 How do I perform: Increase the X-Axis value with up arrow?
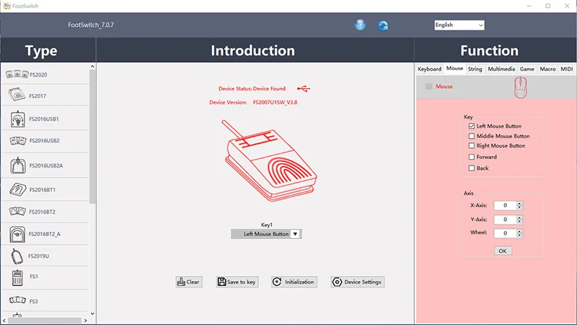click(x=520, y=203)
